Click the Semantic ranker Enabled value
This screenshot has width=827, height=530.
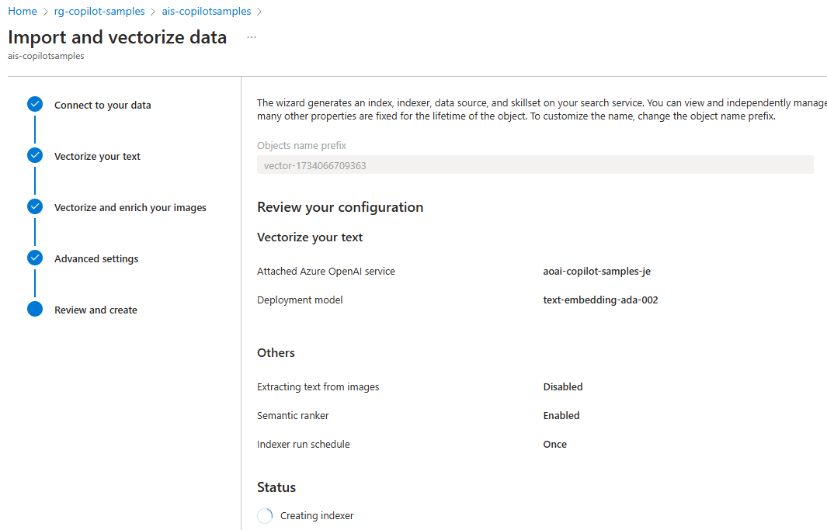(x=561, y=415)
